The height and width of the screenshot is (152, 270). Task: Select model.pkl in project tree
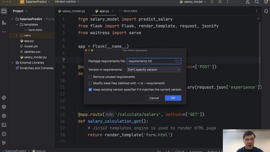(31, 46)
